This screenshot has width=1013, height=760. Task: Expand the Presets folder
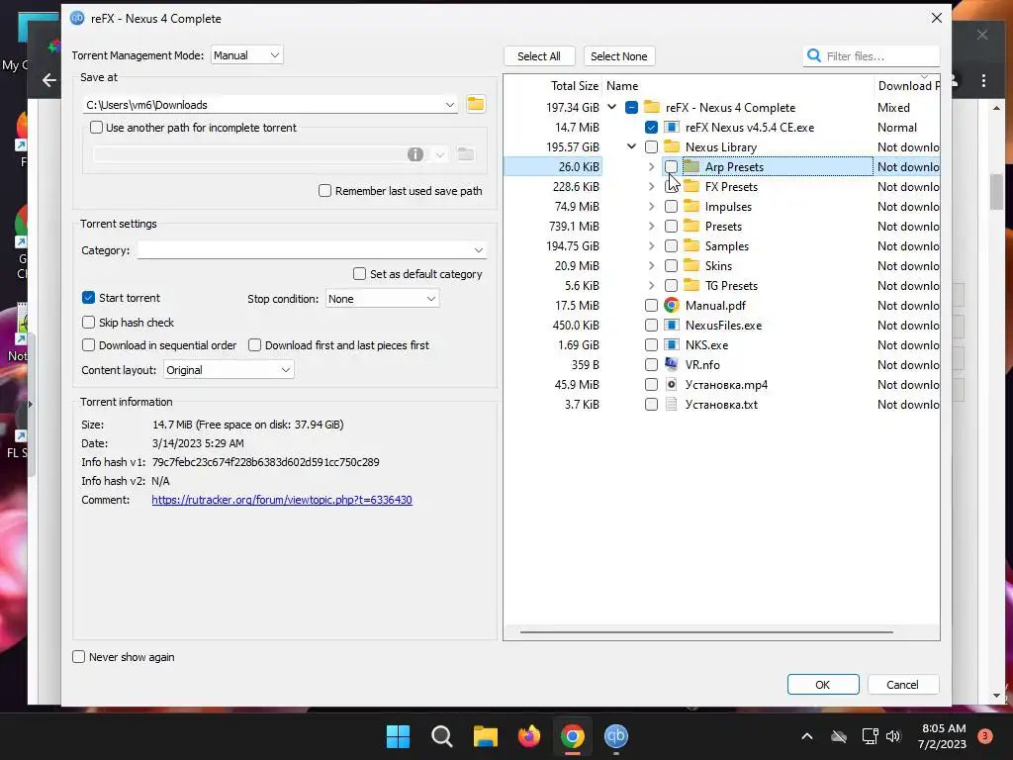coord(651,227)
